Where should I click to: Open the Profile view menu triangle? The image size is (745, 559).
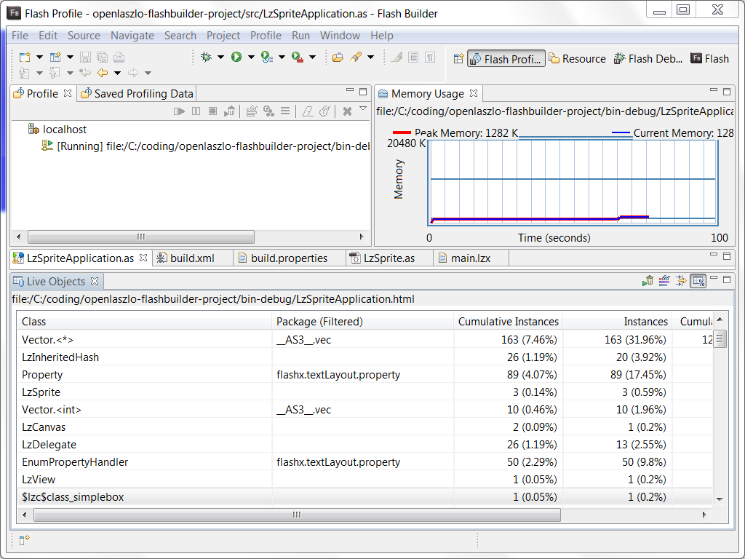tap(363, 109)
